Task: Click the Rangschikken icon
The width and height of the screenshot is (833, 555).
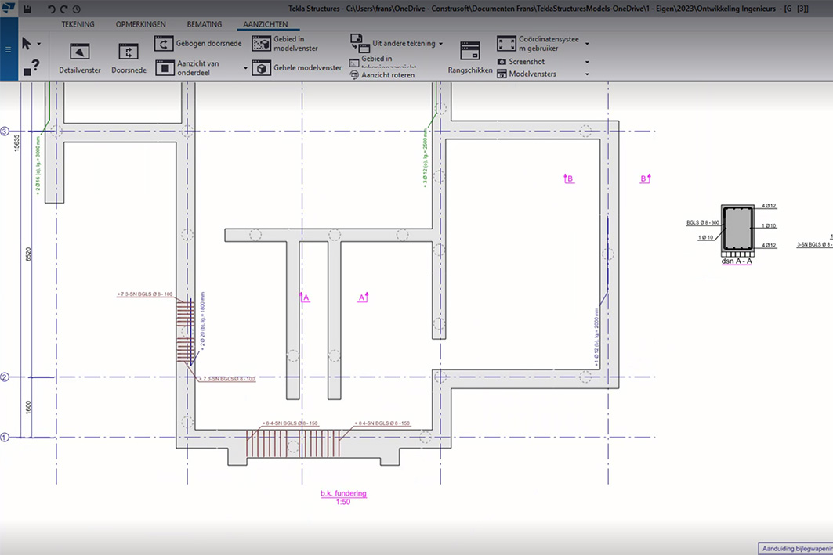Action: pos(470,51)
